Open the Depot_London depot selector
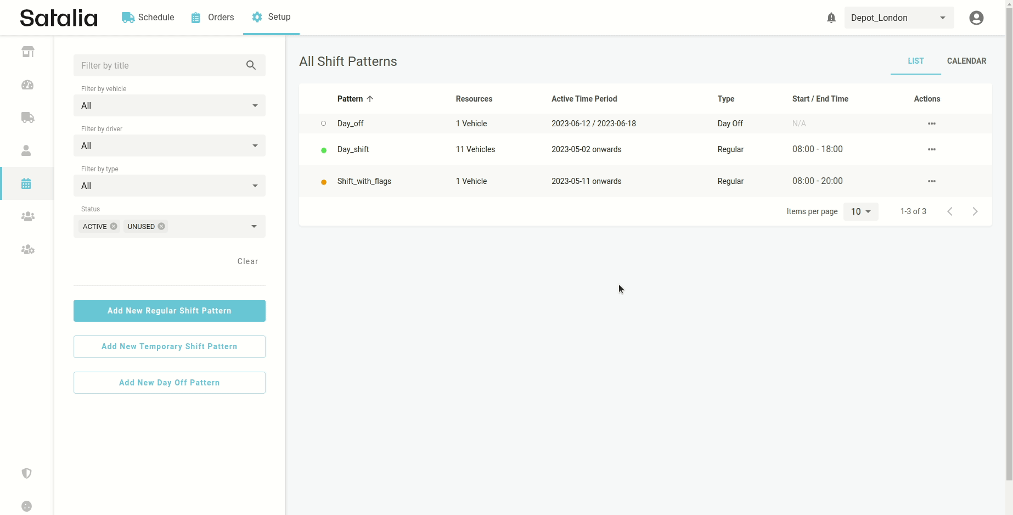The width and height of the screenshot is (1013, 515). coord(898,18)
